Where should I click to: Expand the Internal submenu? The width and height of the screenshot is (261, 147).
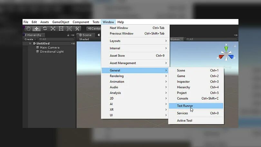(135, 48)
